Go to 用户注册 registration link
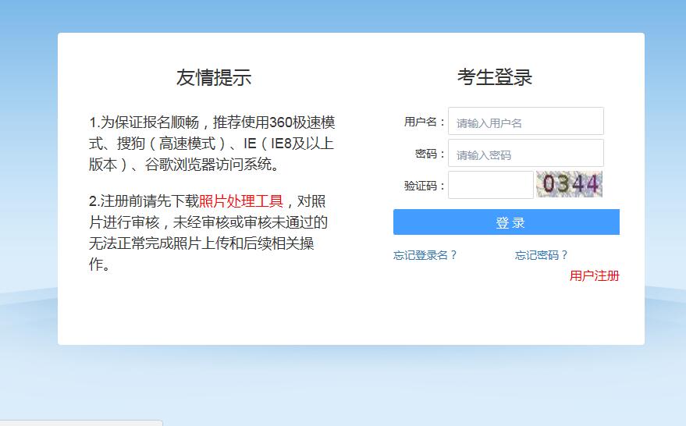This screenshot has width=686, height=426. [x=594, y=275]
